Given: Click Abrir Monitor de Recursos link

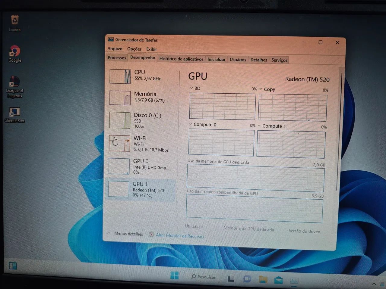Looking at the screenshot, I should pos(180,236).
